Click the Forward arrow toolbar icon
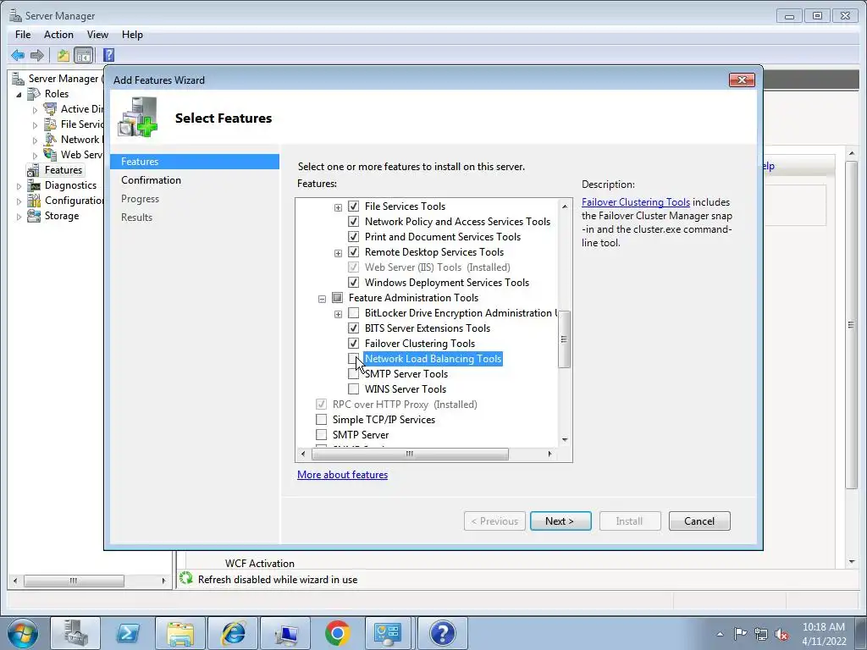 pyautogui.click(x=37, y=55)
